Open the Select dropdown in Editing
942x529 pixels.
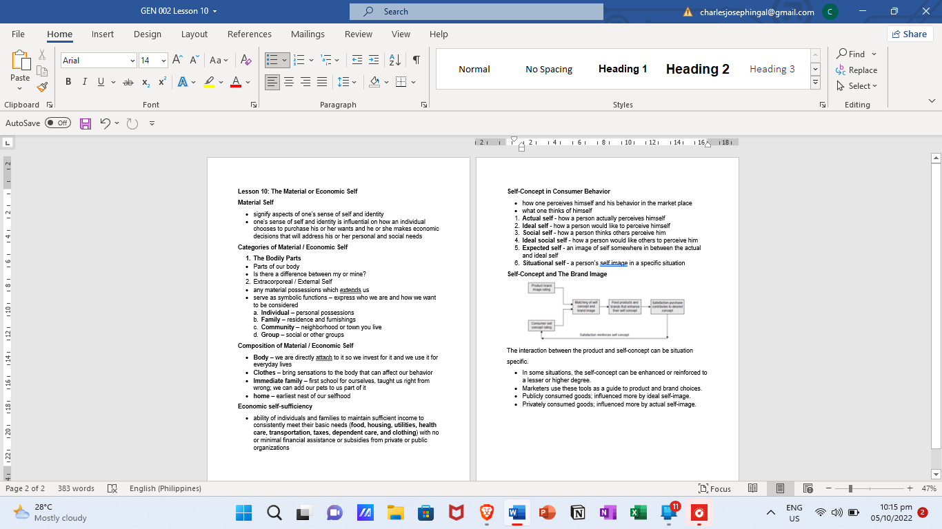click(856, 86)
